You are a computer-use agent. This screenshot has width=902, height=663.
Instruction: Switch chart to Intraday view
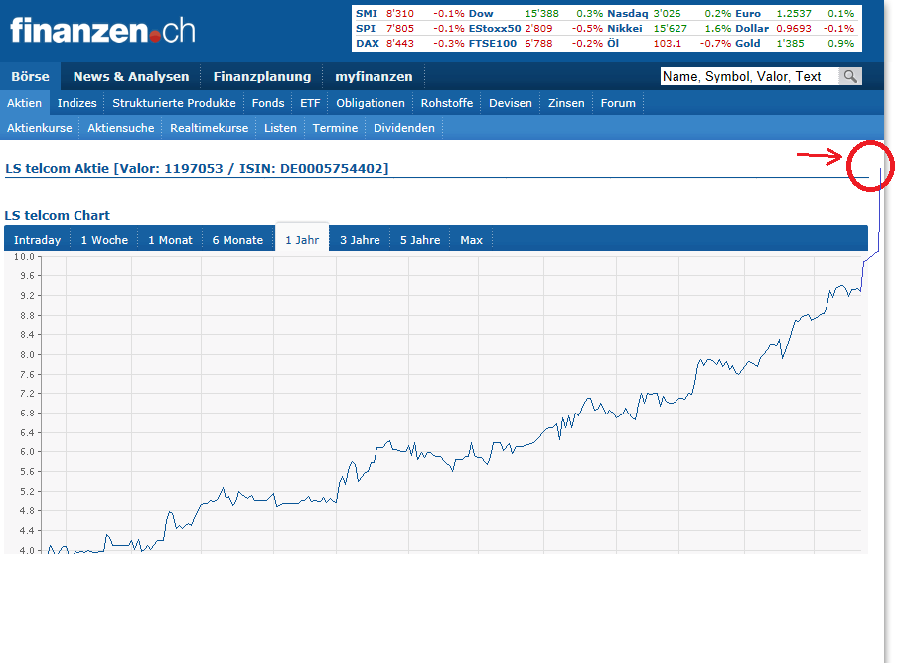point(37,240)
